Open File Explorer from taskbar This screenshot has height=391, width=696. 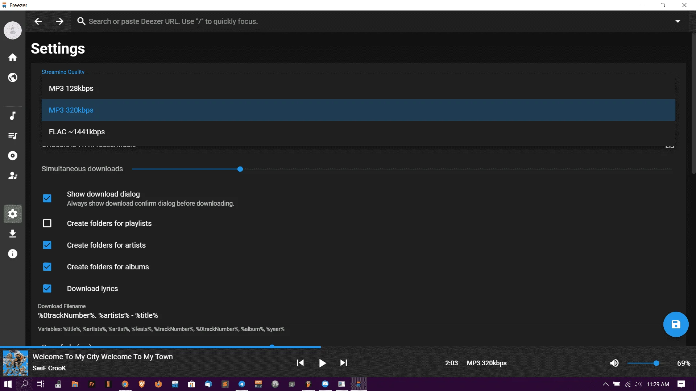point(75,384)
